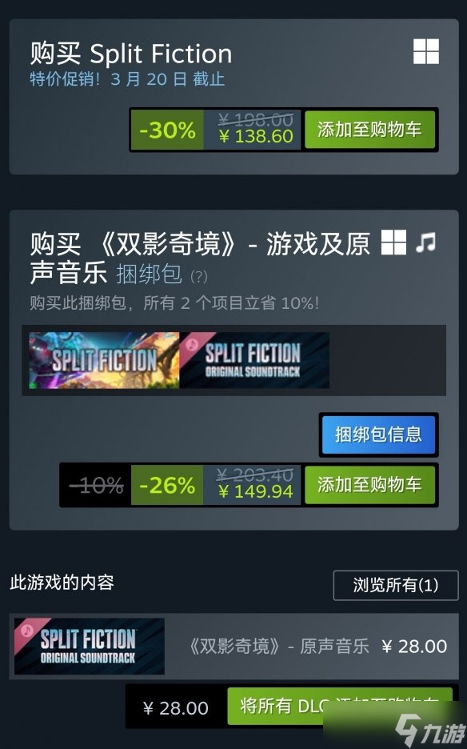Click the Split Fiction game artwork in the bundle
This screenshot has height=749, width=467.
pyautogui.click(x=104, y=360)
